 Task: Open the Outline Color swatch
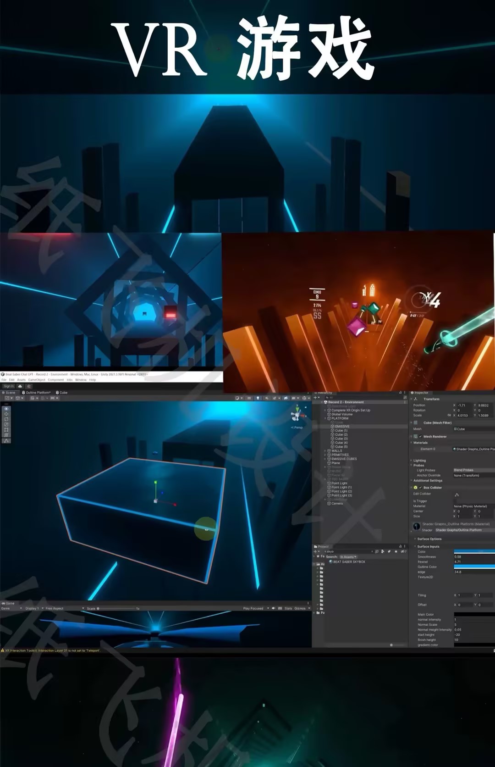click(x=474, y=567)
